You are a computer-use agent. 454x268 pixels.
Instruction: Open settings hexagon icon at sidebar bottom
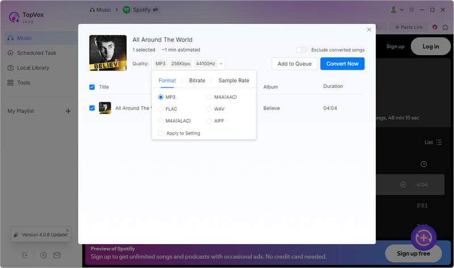coord(44,256)
